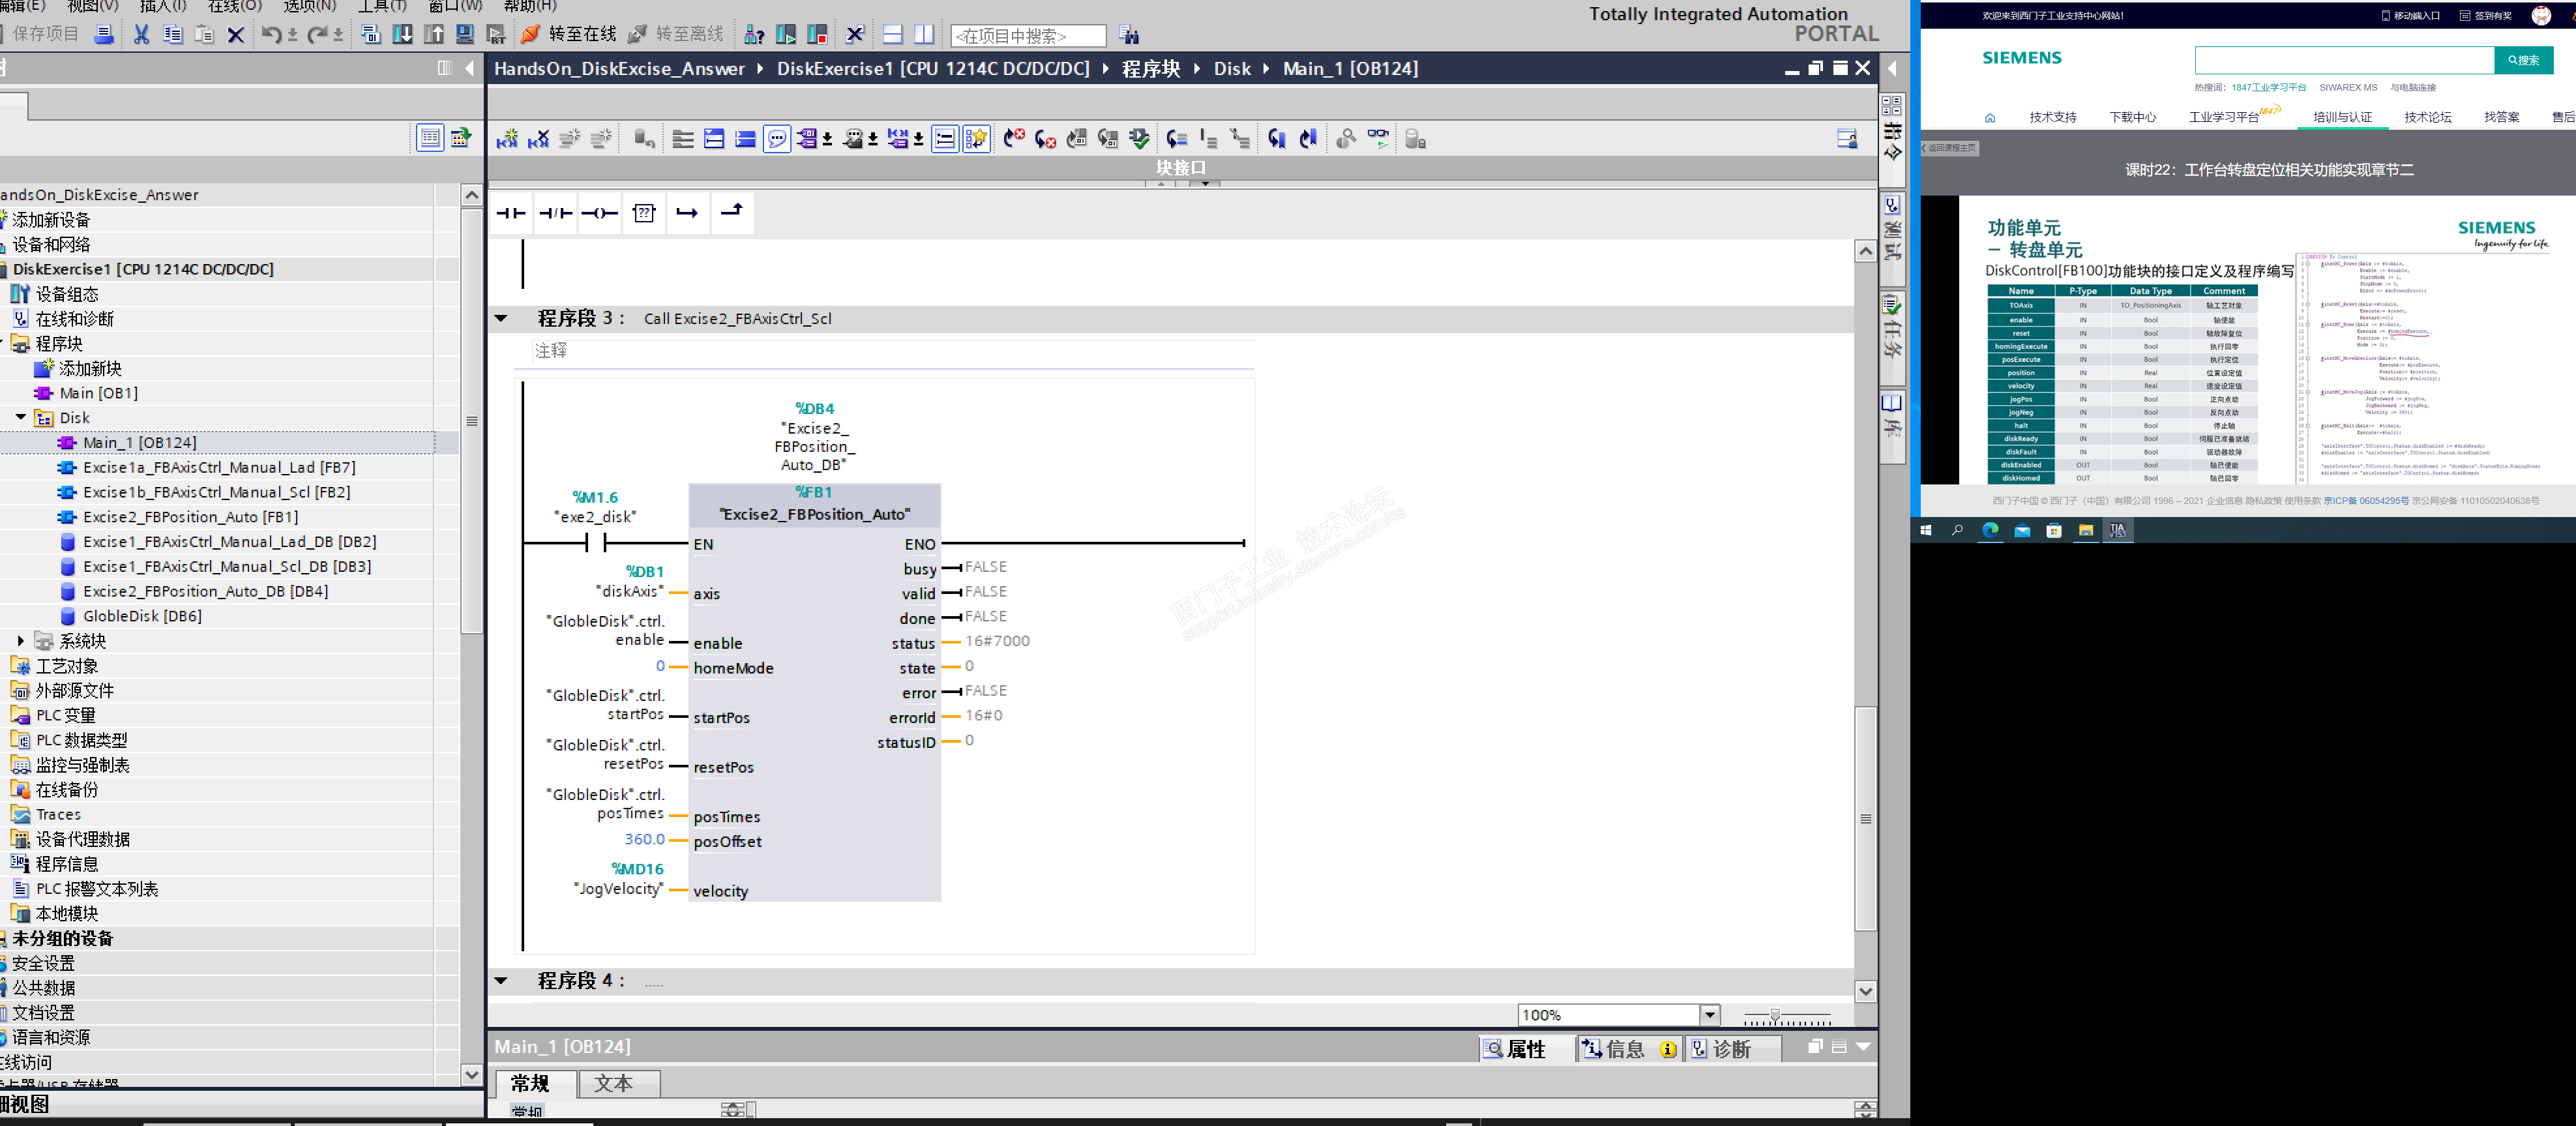Expand the 系统块 folder
2576x1126 pixels.
[21, 640]
